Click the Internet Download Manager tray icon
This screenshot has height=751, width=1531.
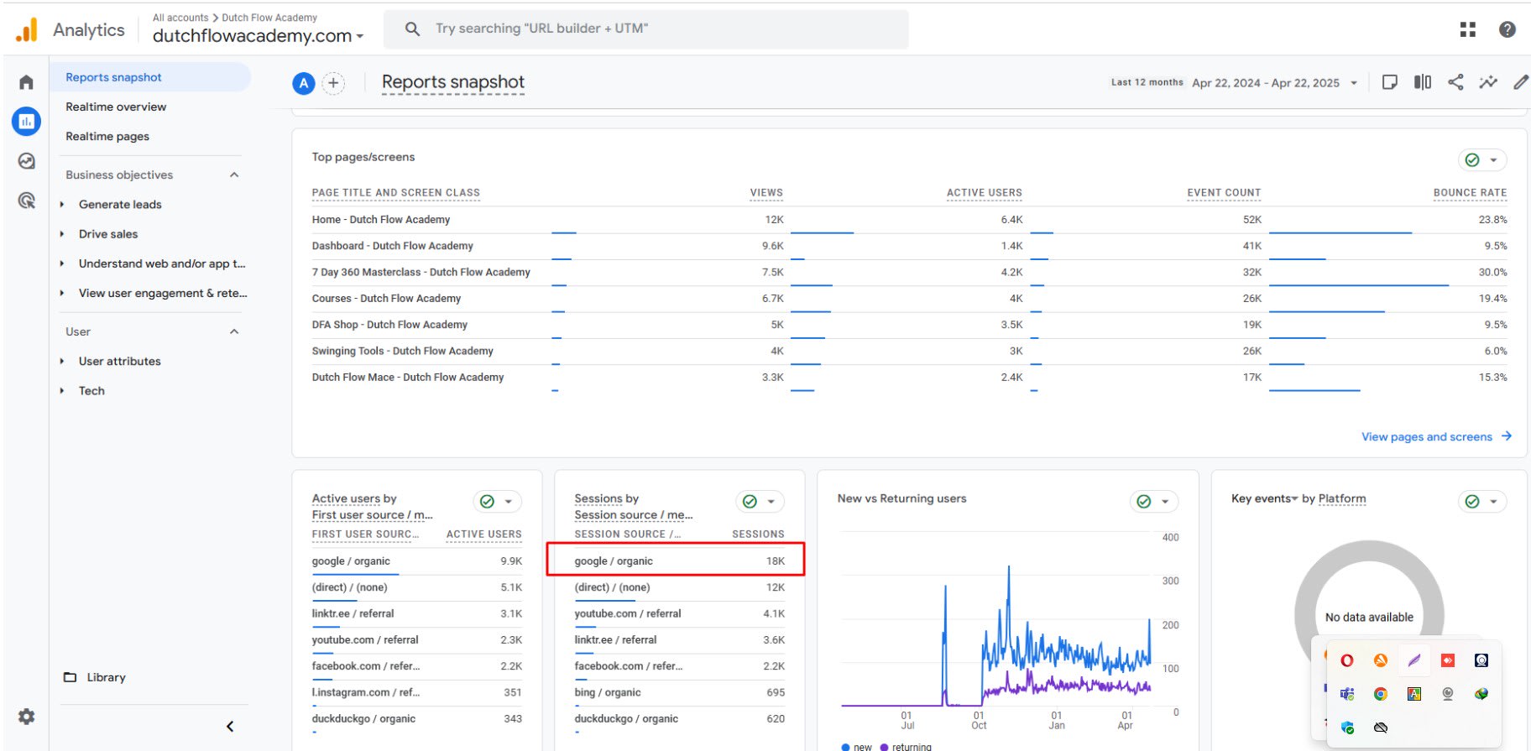click(1481, 694)
